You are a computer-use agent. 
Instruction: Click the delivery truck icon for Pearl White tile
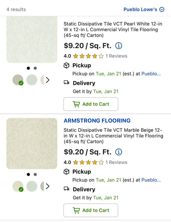click(67, 82)
